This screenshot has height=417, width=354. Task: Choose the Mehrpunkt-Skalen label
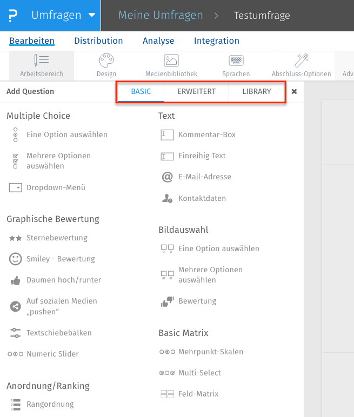point(211,352)
